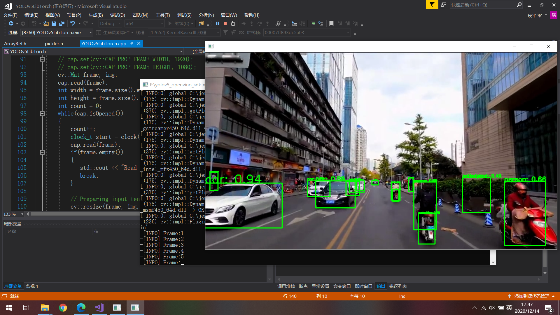The height and width of the screenshot is (315, 560).
Task: Switch to the 局部变量 bottom tab
Action: point(13,286)
